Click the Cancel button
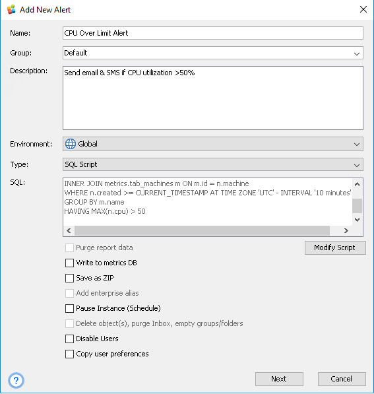374x394 pixels. coord(342,379)
